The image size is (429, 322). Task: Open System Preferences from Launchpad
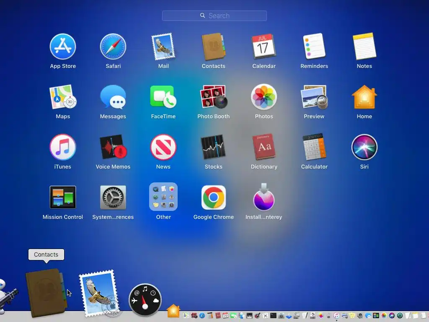pos(113,197)
